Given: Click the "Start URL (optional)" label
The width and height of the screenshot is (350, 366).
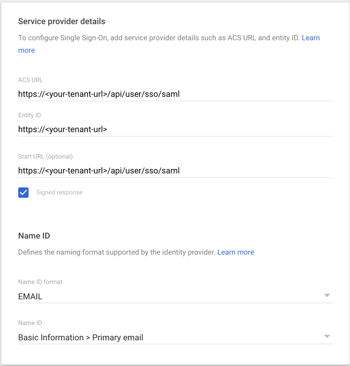Looking at the screenshot, I should (x=45, y=157).
